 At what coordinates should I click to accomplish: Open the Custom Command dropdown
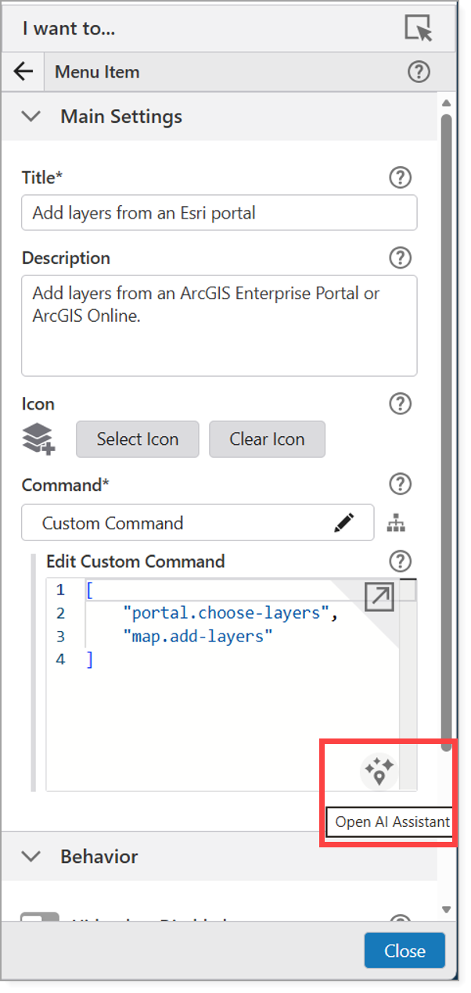[197, 523]
